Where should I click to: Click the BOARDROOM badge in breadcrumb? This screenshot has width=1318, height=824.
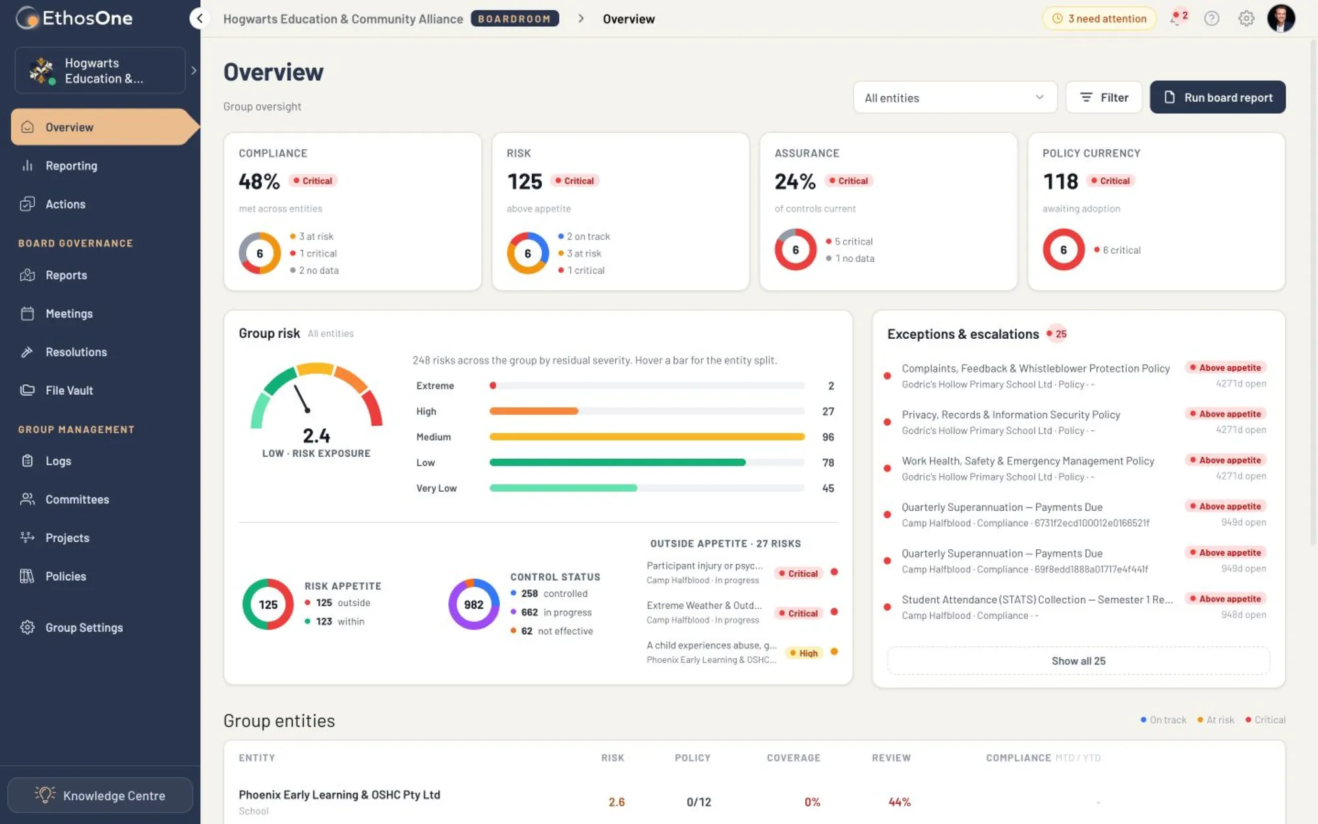click(515, 18)
